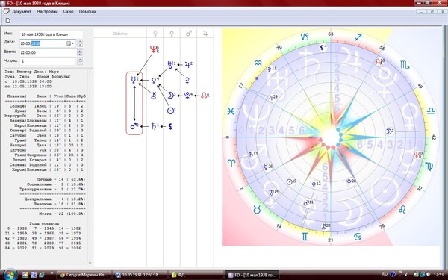
Task: Select the Jupiter symbol orbit column header
Action: point(205,34)
